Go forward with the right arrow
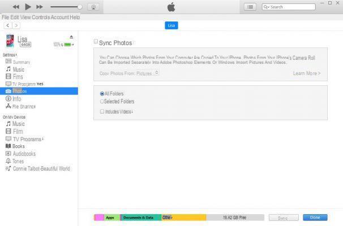Image resolution: width=343 pixels, height=226 pixels. [x=16, y=25]
